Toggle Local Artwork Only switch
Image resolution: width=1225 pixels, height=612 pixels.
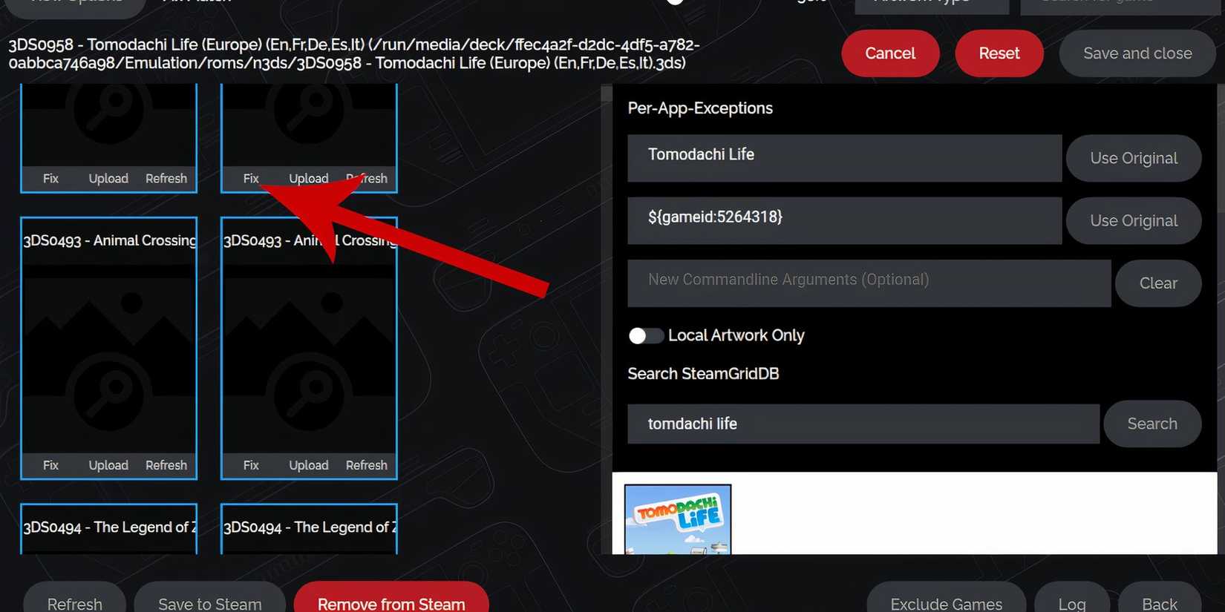(646, 336)
